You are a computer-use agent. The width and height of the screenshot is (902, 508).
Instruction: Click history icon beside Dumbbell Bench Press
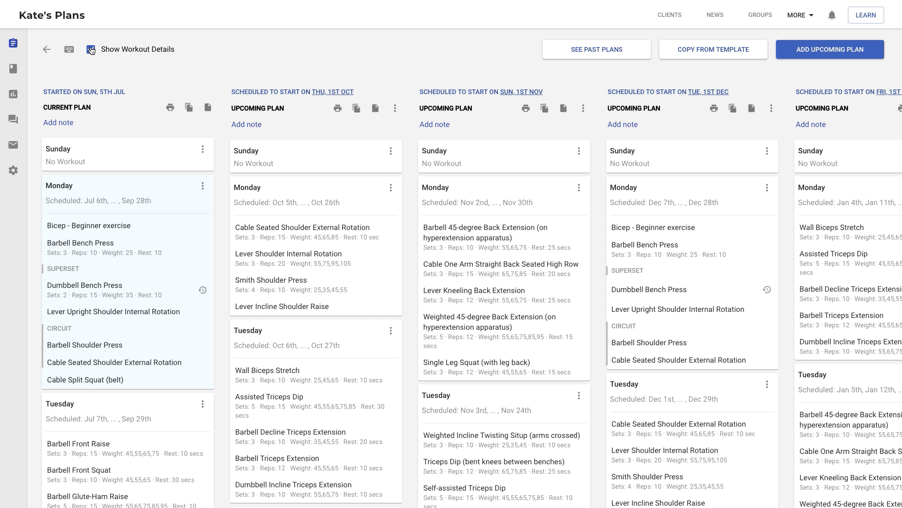[203, 290]
